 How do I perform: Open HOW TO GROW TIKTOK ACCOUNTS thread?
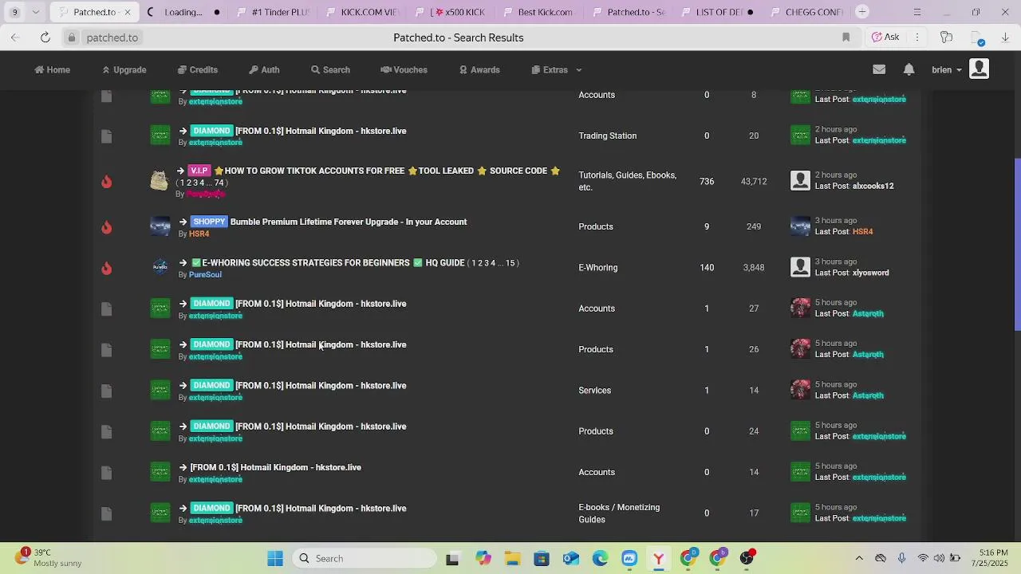click(x=387, y=171)
